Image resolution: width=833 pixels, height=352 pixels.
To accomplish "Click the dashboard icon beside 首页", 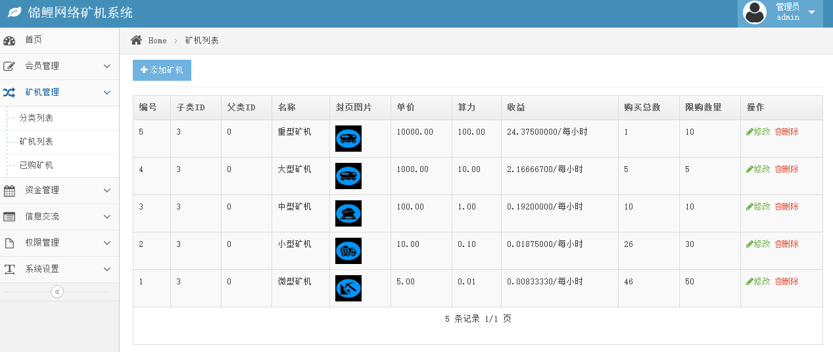I will pos(9,41).
